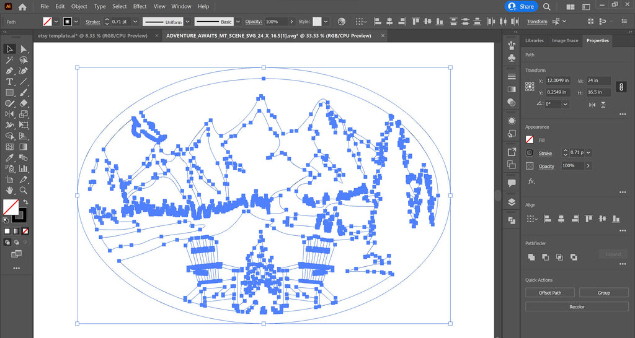Open the Comments panel from the dock
Viewport: 635px width, 338px height.
tap(512, 183)
